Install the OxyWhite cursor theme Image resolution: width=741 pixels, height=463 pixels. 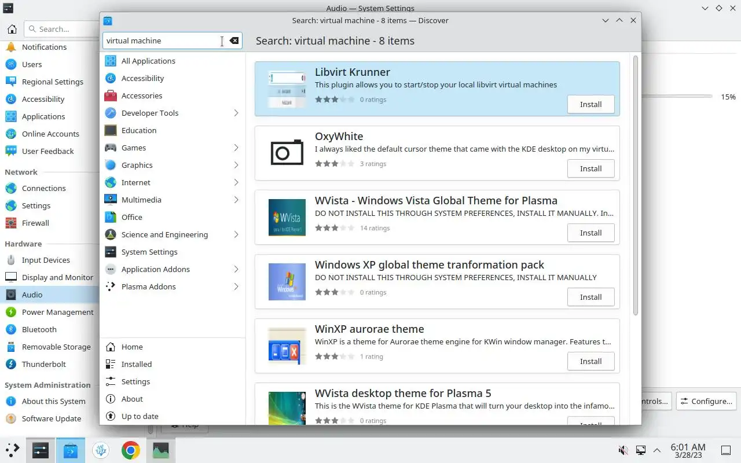pos(590,168)
